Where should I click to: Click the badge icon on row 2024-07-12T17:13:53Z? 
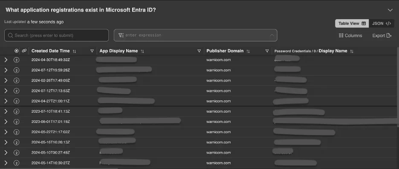coord(17,91)
